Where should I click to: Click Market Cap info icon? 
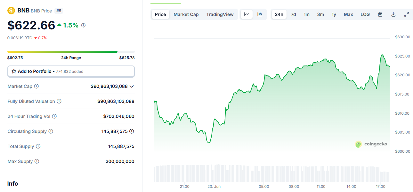pos(36,86)
